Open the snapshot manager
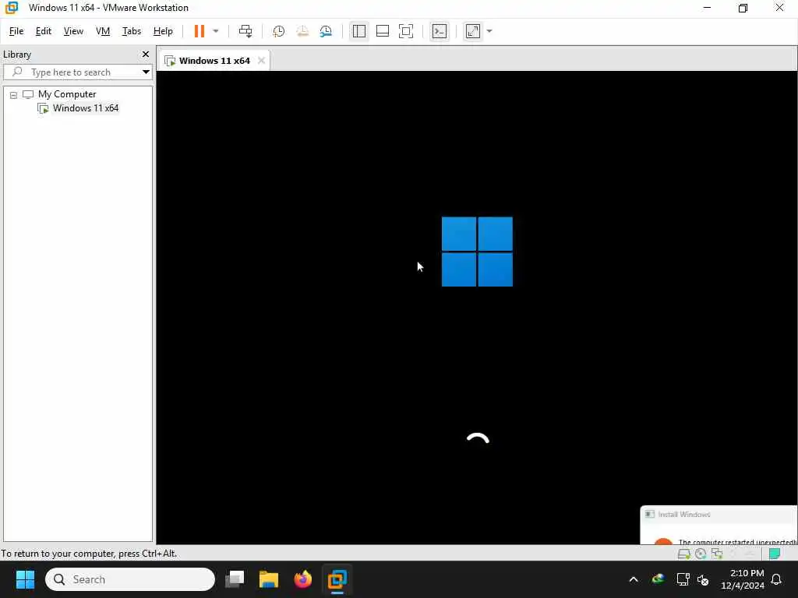Viewport: 798px width, 598px height. point(326,31)
